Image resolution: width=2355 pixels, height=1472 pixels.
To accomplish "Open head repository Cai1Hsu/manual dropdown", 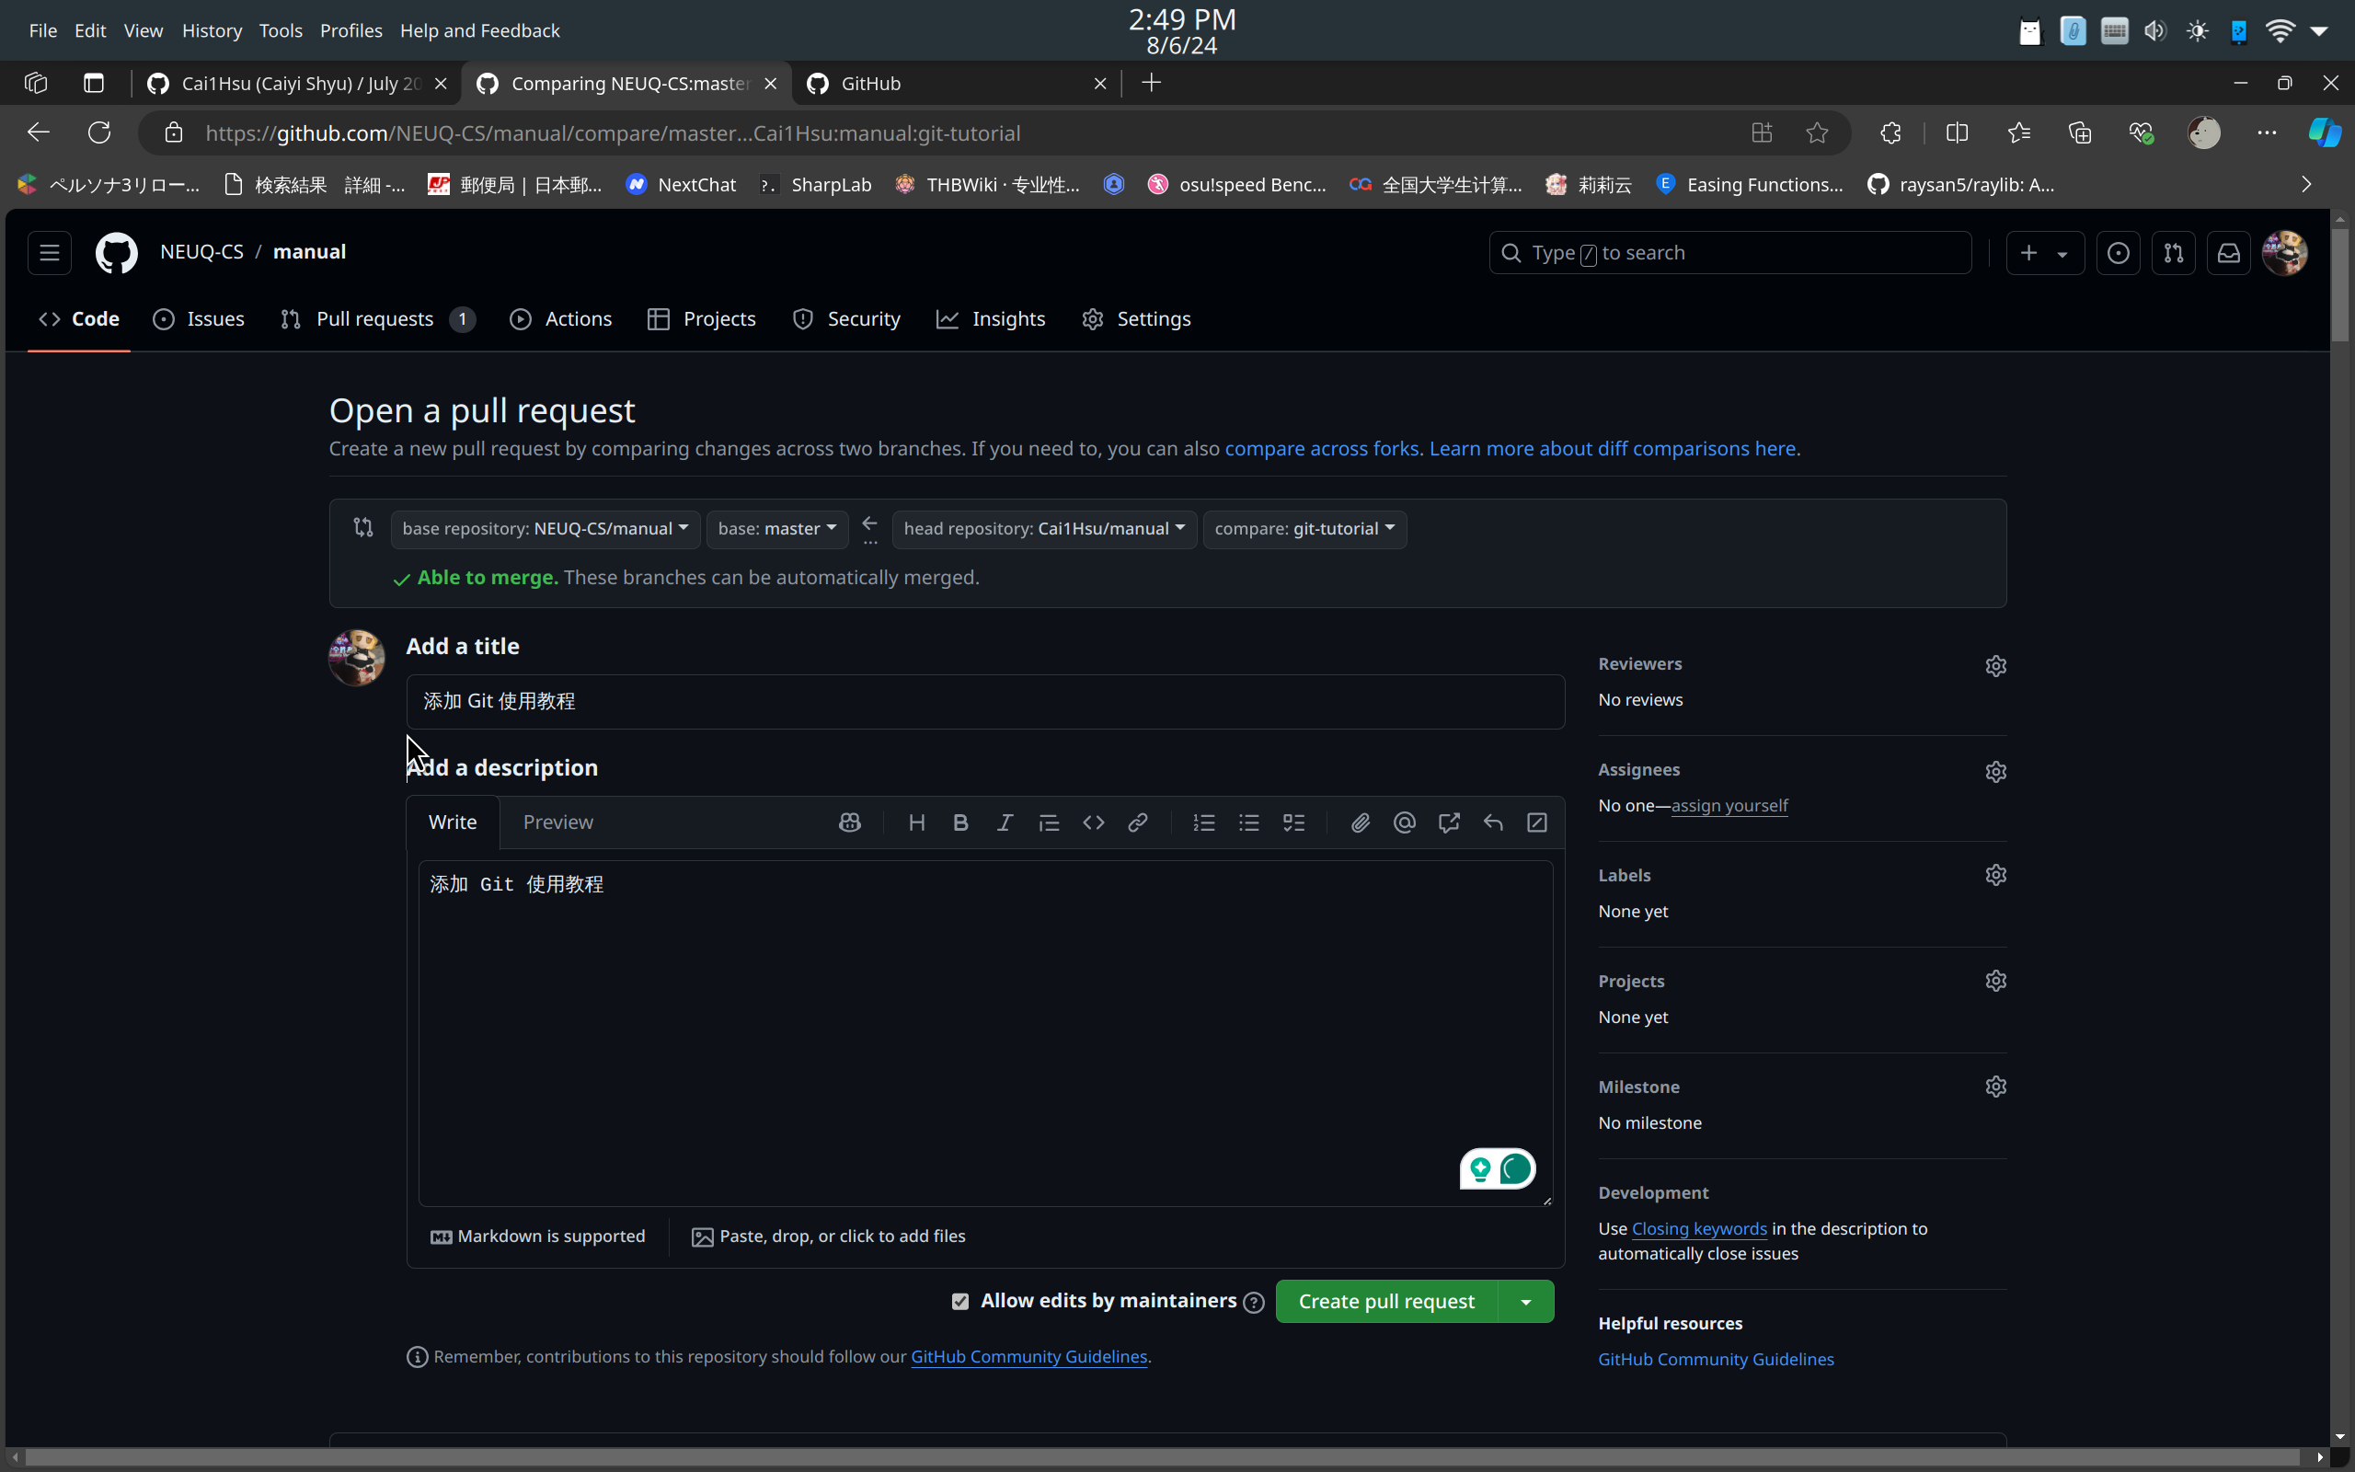I will (1043, 529).
